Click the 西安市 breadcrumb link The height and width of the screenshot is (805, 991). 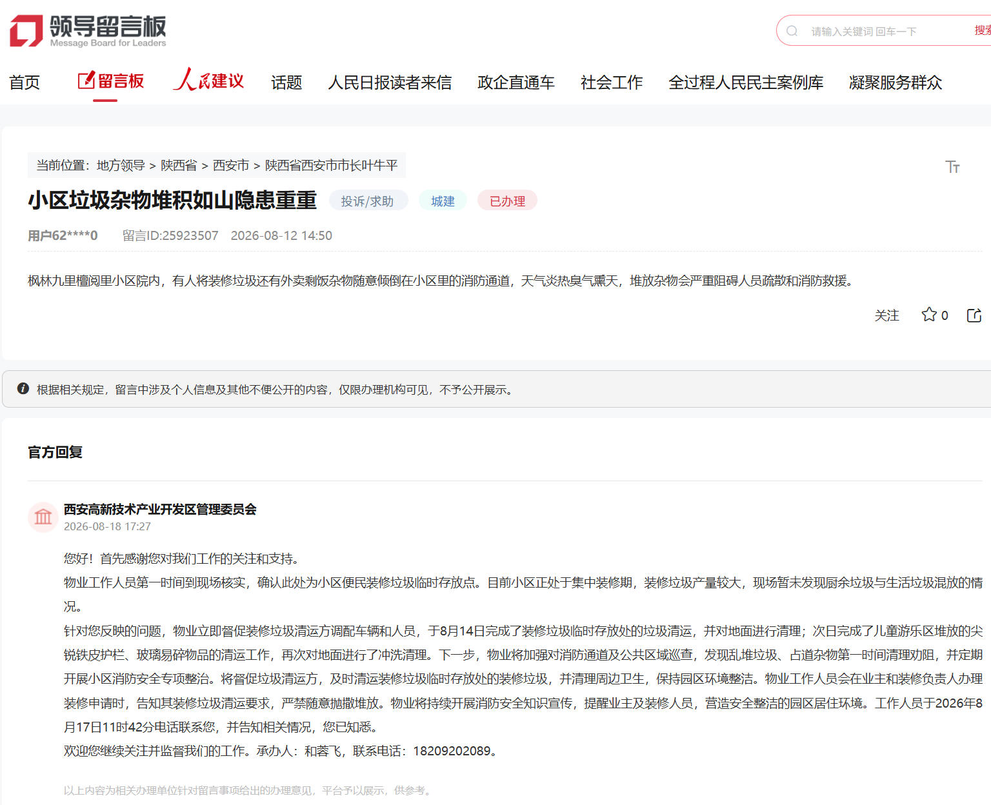[231, 165]
